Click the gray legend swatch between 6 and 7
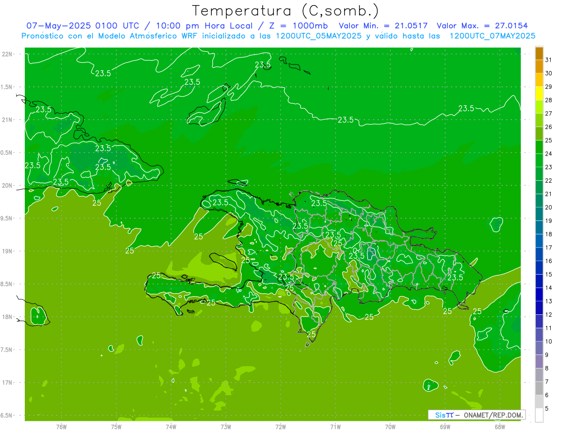 (539, 388)
